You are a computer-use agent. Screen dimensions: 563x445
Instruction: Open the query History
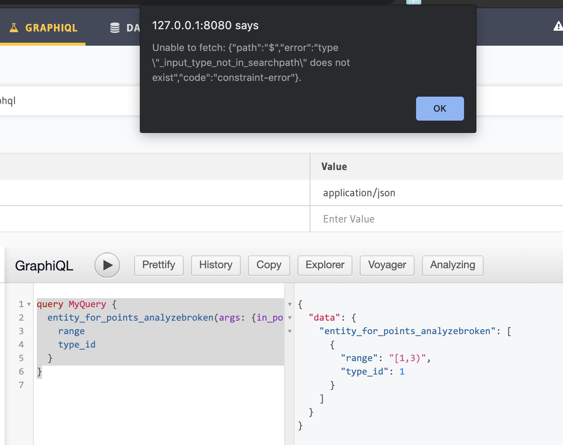(x=216, y=265)
